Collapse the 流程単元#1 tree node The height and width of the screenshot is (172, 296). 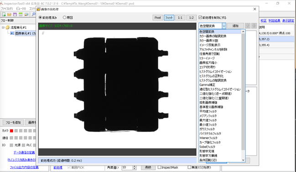click(x=3, y=27)
